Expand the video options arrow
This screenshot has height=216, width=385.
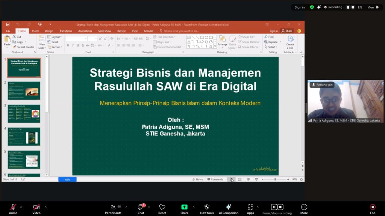[x=45, y=207]
